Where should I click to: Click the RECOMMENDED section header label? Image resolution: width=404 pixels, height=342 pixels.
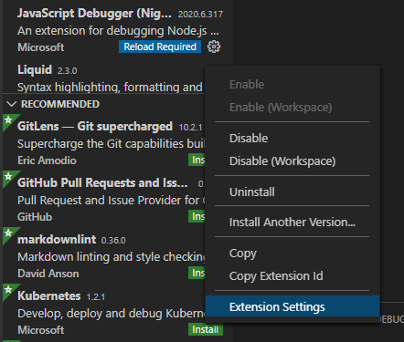click(x=60, y=104)
